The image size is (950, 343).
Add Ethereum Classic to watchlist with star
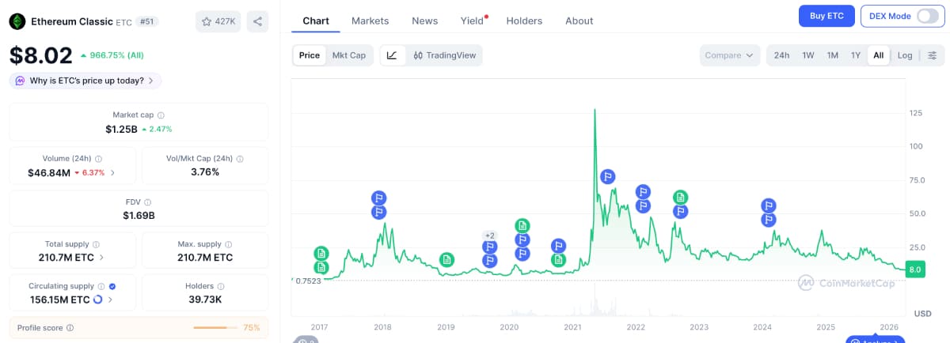(218, 21)
